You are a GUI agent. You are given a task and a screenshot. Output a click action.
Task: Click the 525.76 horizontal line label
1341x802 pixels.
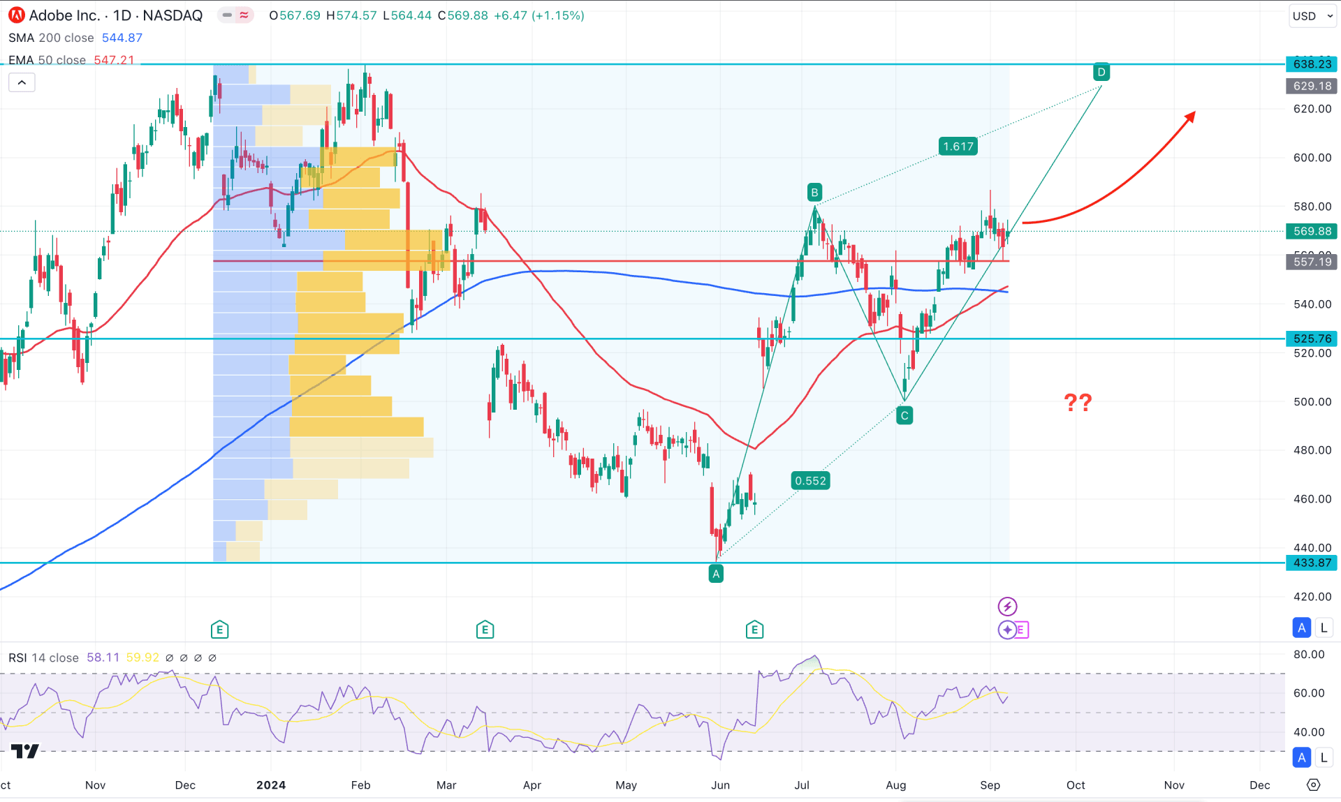(1312, 339)
